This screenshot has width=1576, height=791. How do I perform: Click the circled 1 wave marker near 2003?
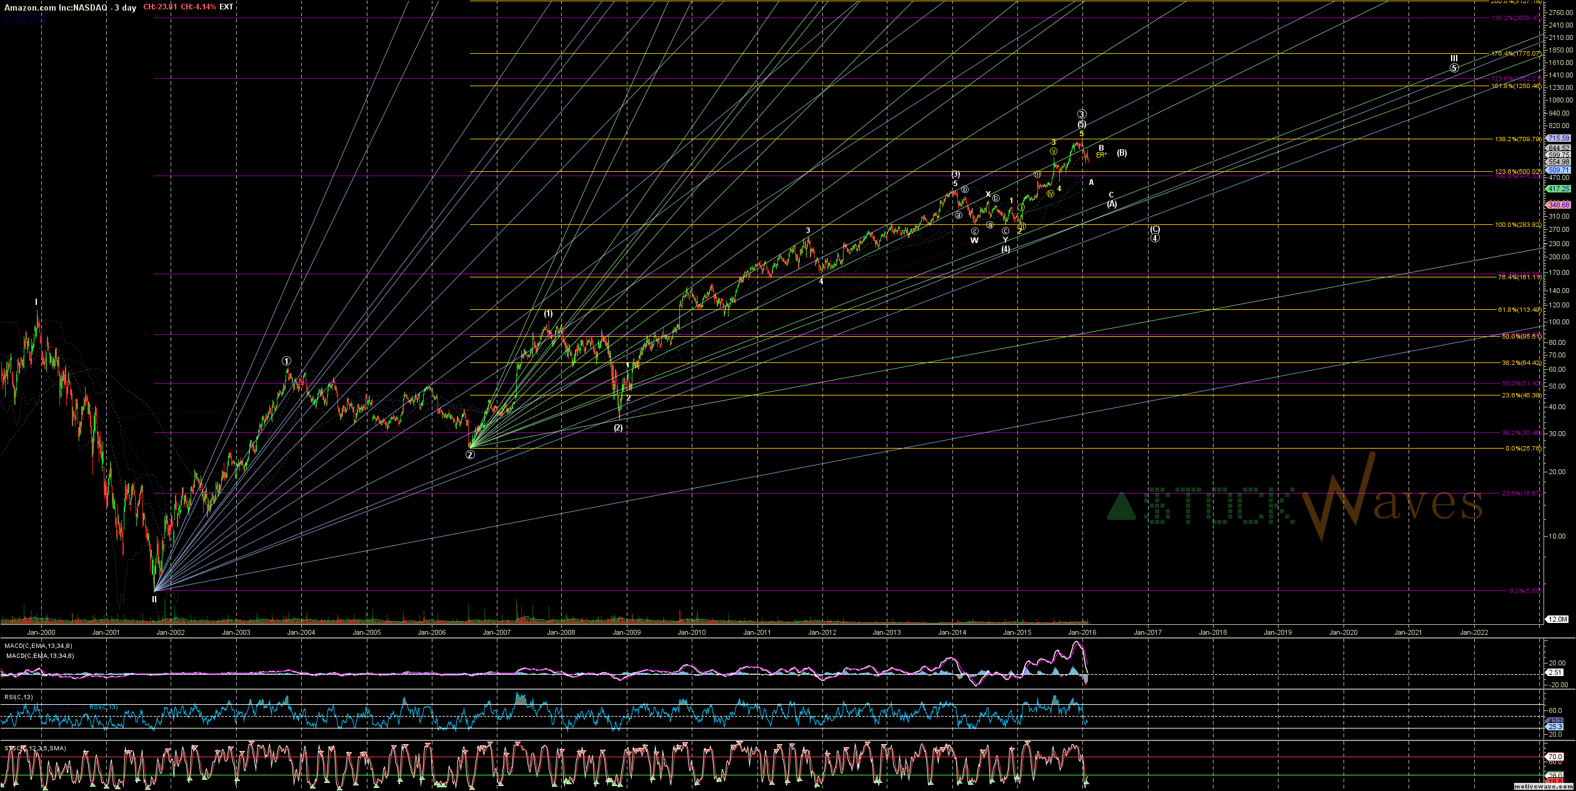[x=286, y=361]
